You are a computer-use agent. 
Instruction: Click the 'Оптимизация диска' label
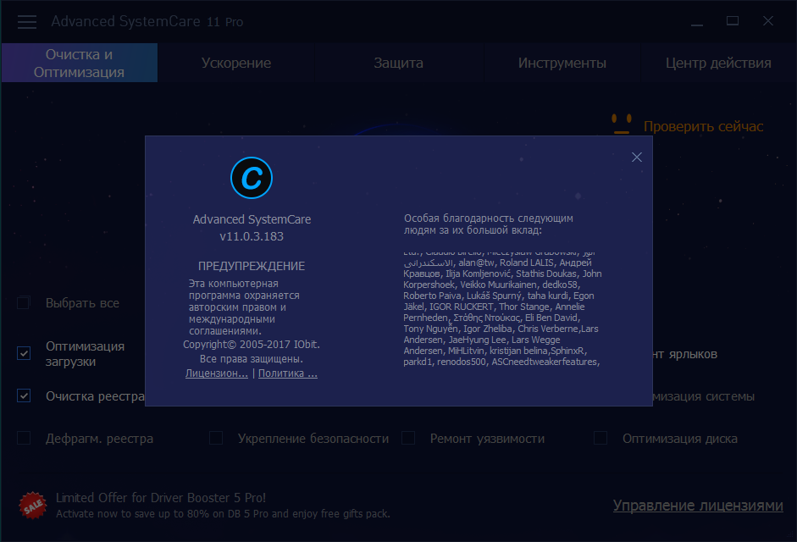[x=680, y=439]
